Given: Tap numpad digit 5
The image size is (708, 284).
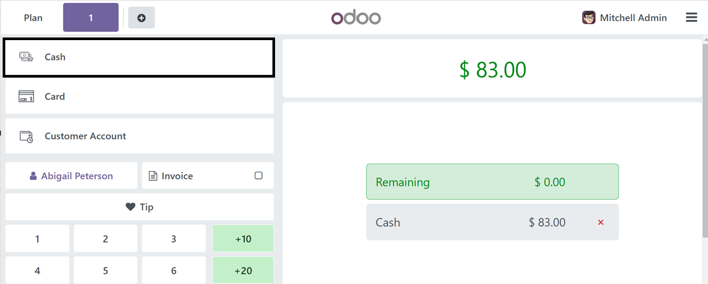Looking at the screenshot, I should click(x=106, y=270).
